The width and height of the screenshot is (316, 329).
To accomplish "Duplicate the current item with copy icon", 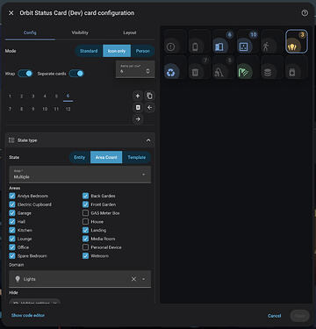I will click(x=149, y=96).
